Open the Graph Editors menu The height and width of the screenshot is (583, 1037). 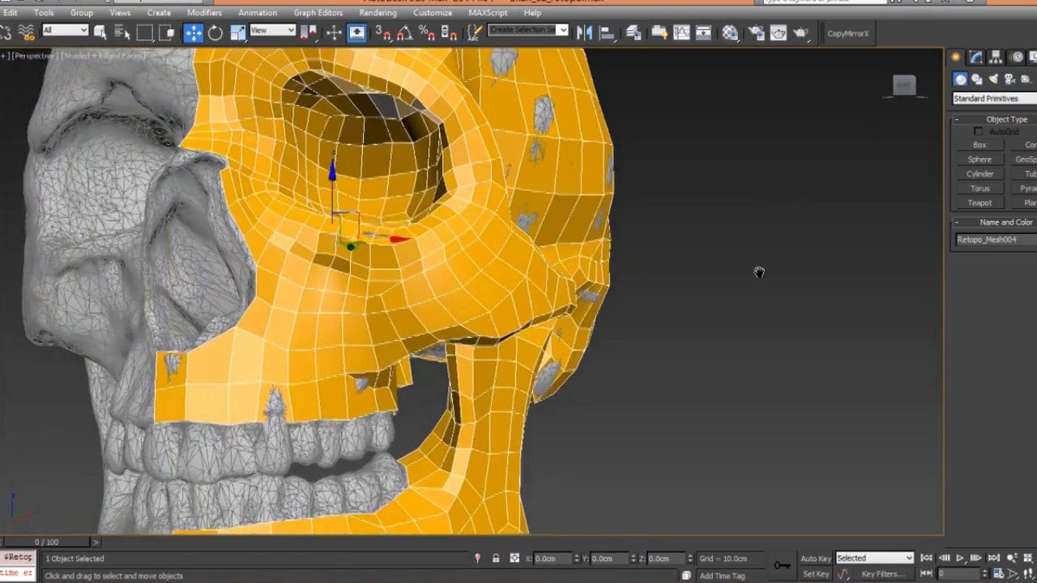pos(318,13)
